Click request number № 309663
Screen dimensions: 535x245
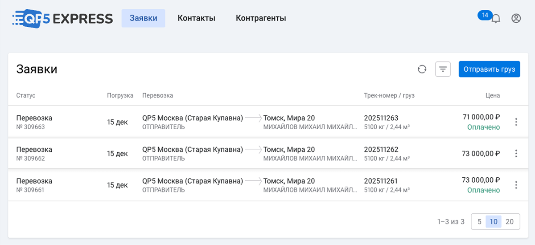[x=31, y=127]
